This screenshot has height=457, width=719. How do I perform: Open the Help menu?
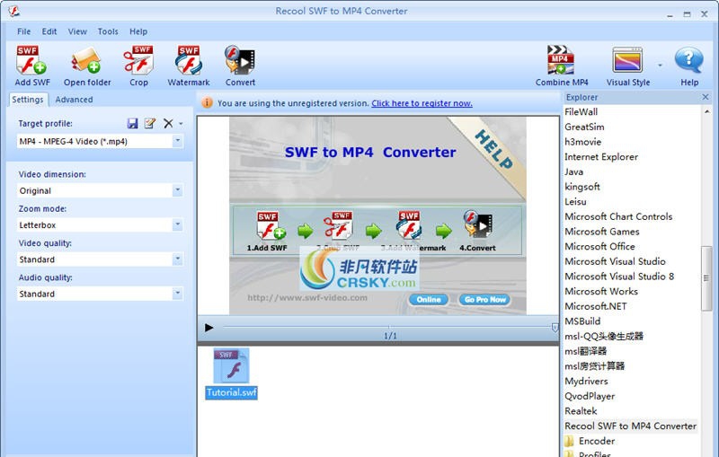pos(138,31)
